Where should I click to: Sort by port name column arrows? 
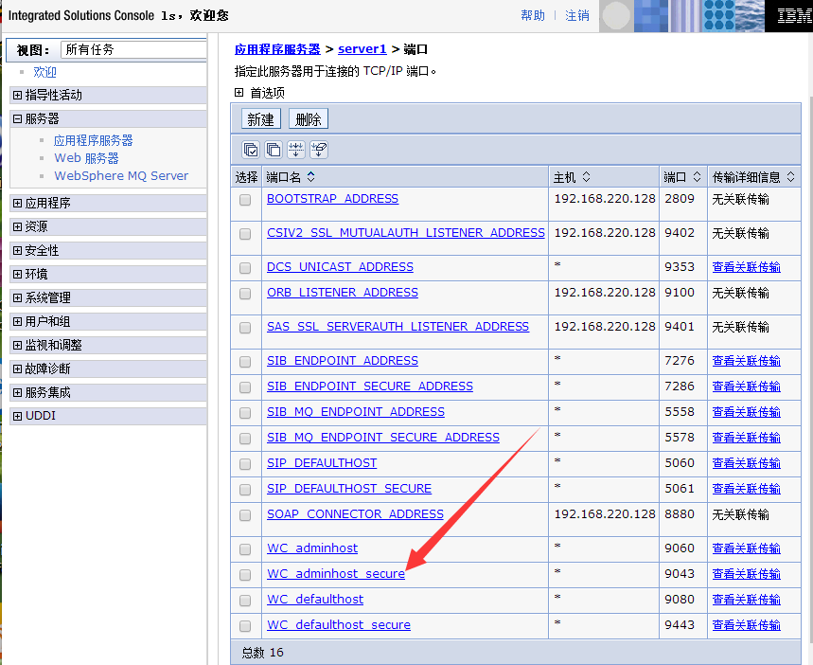[x=310, y=177]
